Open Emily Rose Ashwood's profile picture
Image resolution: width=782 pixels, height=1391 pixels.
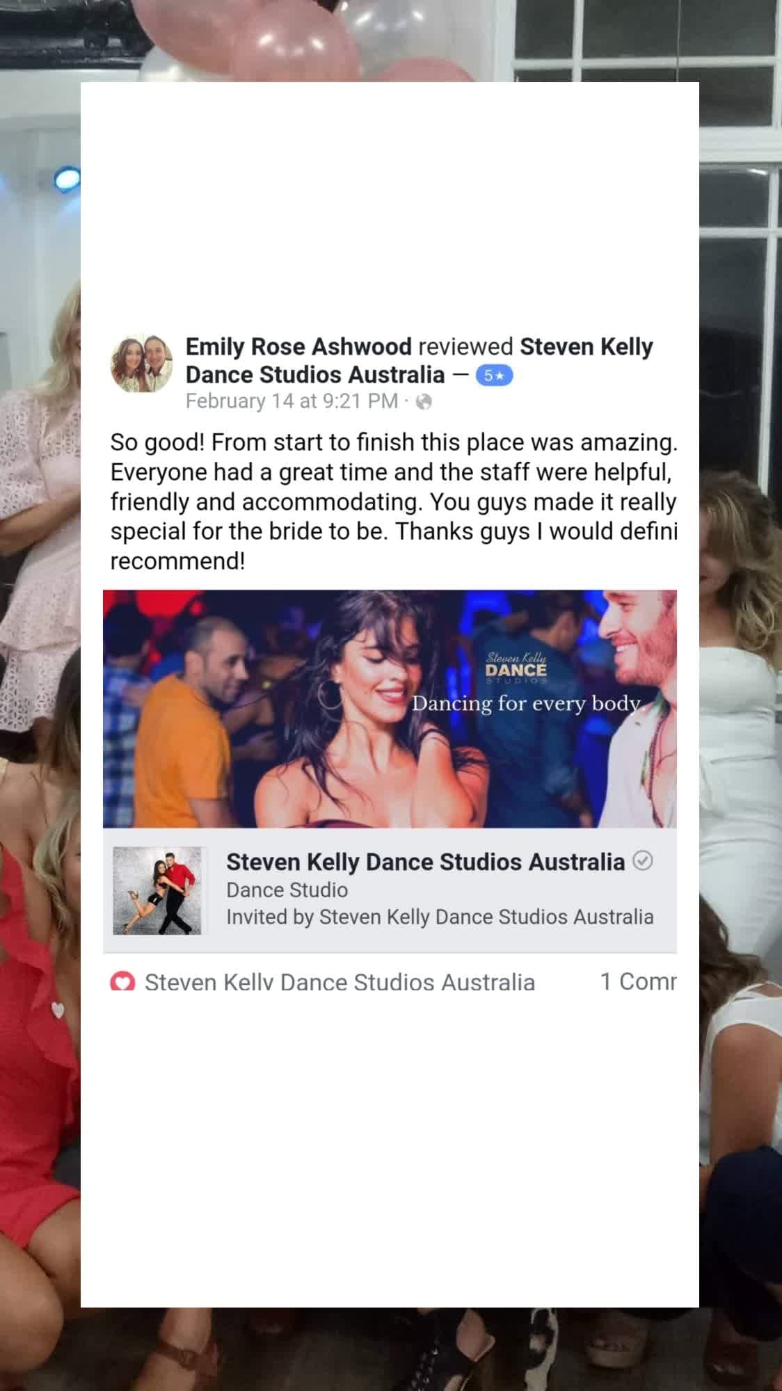(x=142, y=363)
